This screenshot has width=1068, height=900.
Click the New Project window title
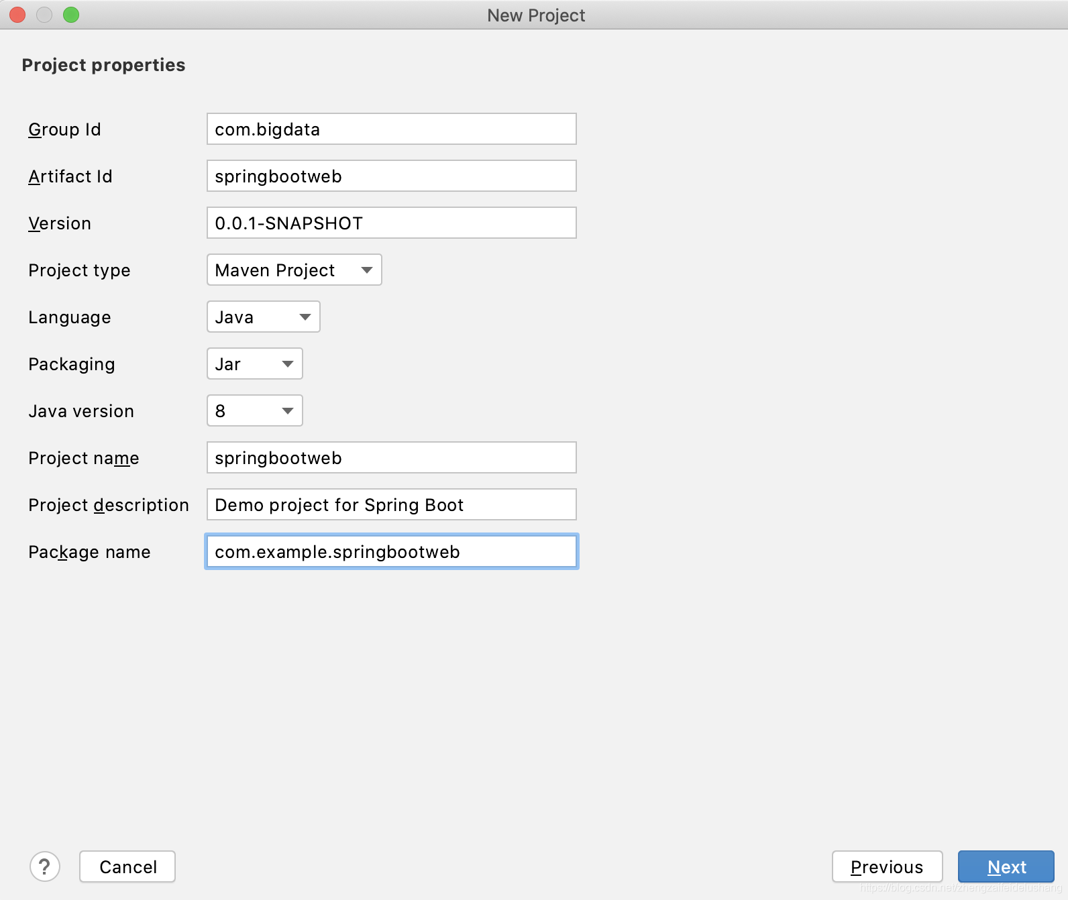(x=536, y=15)
